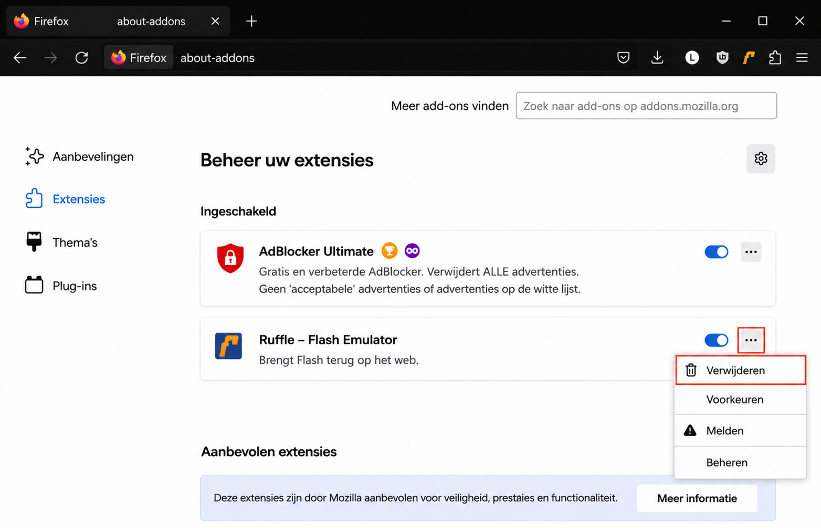Open AdBlocker Ultimate more options menu
Image resolution: width=821 pixels, height=528 pixels.
(x=751, y=252)
